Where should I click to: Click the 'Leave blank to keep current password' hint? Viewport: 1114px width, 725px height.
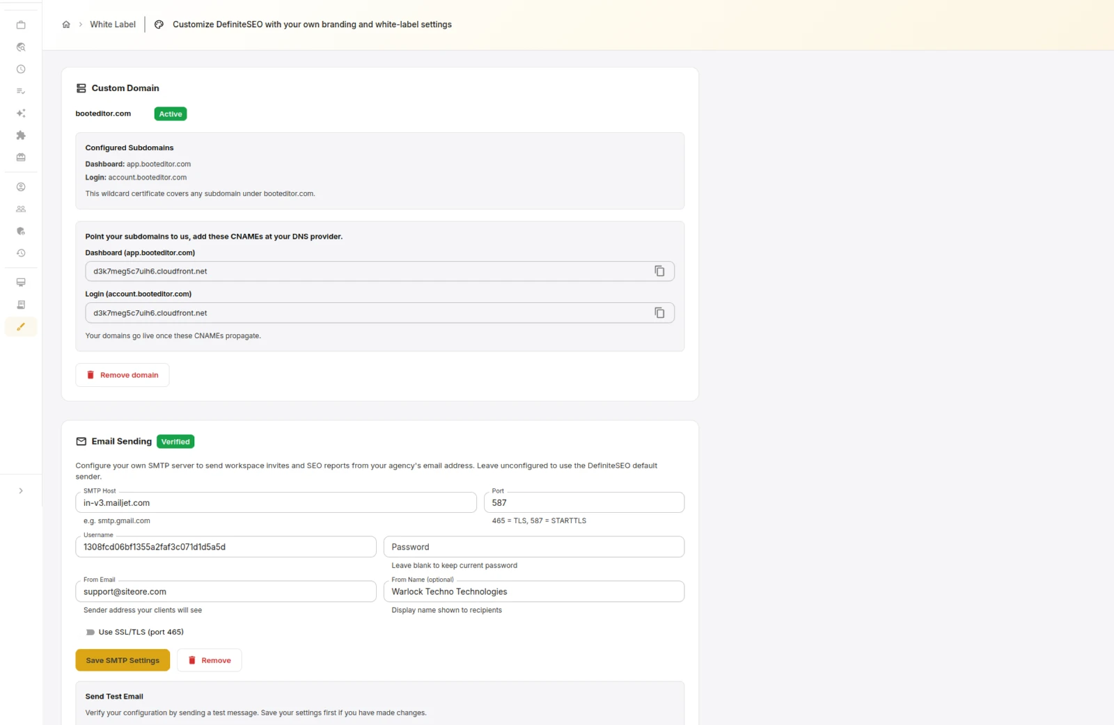pos(454,566)
